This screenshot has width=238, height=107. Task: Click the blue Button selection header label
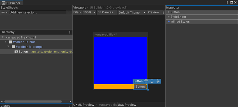pos(138,81)
